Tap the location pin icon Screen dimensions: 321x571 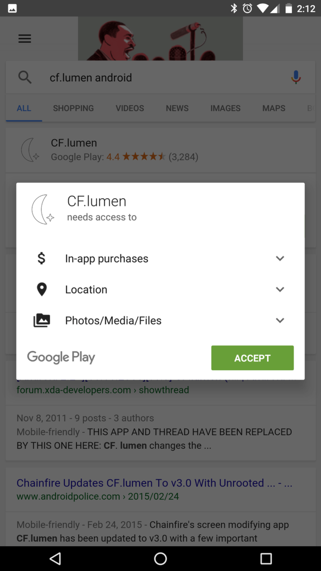tap(42, 290)
